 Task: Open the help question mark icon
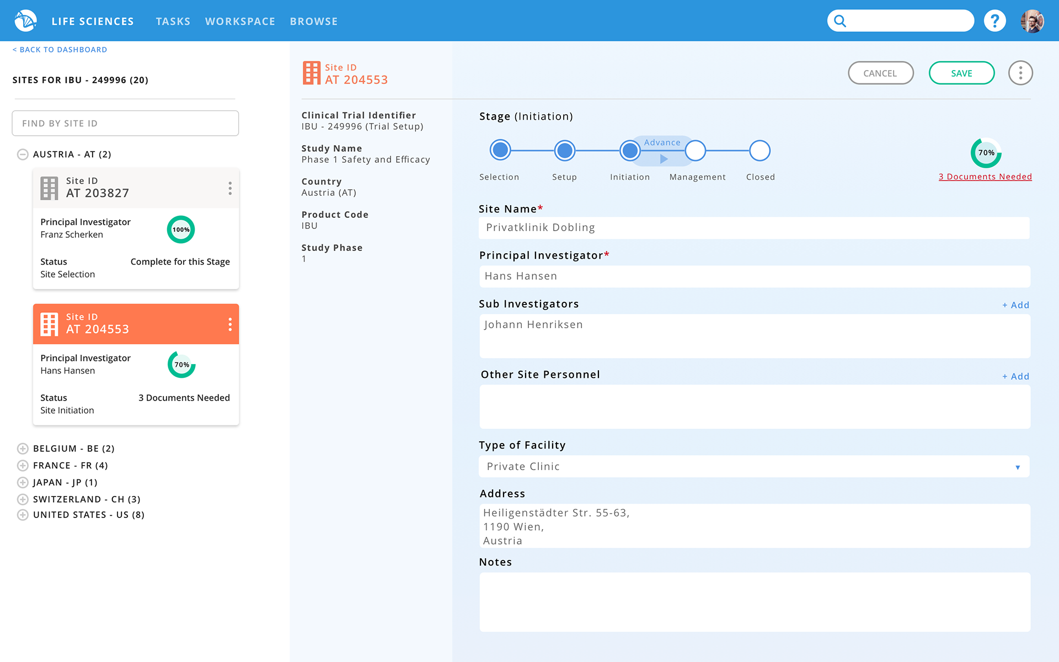994,21
